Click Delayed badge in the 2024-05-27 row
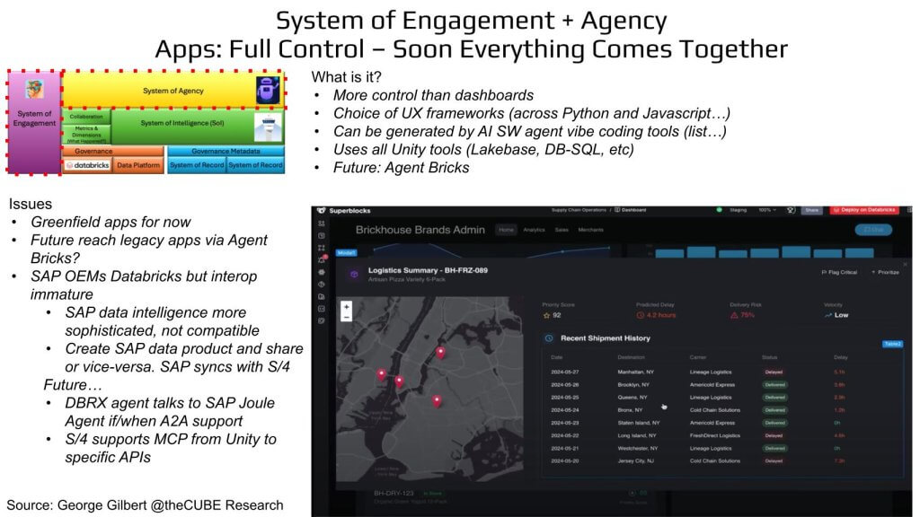Image resolution: width=920 pixels, height=517 pixels. pyautogui.click(x=774, y=372)
